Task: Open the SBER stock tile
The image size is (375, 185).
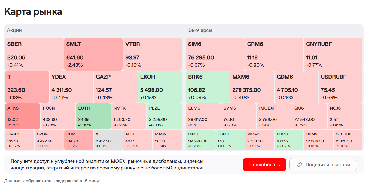Action: coord(34,54)
